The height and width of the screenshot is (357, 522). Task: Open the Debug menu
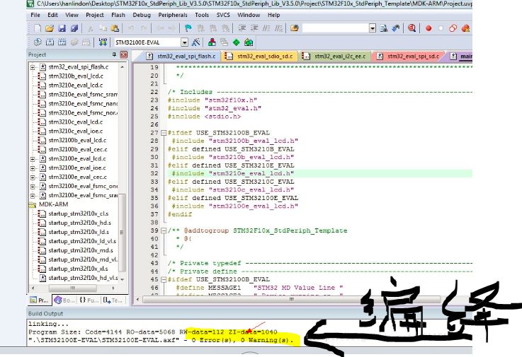(142, 15)
